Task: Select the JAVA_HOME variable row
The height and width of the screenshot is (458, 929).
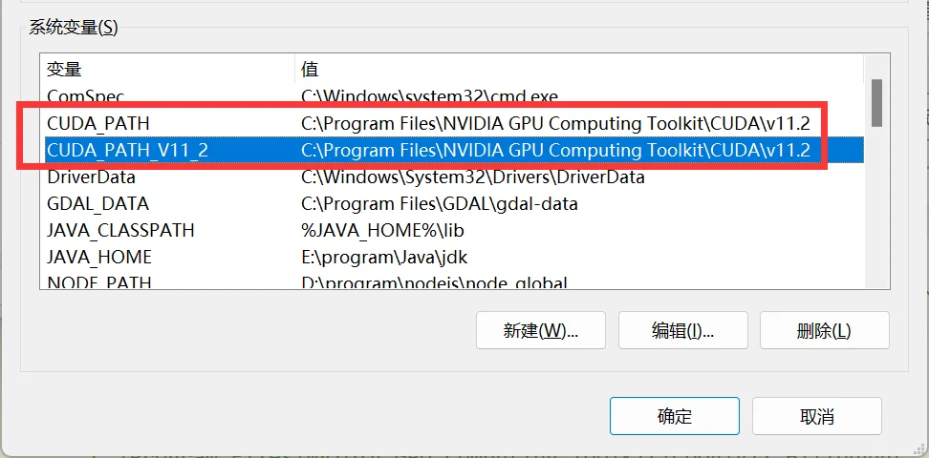Action: tap(99, 257)
